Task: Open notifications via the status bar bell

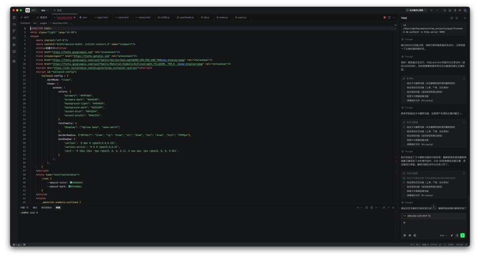Action: (466, 245)
